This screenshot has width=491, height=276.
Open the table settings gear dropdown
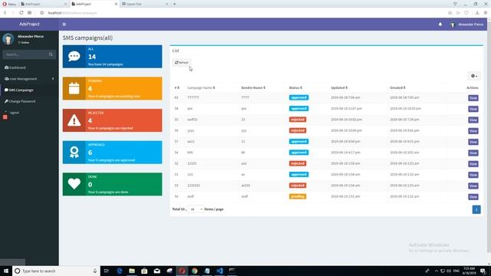pos(474,76)
